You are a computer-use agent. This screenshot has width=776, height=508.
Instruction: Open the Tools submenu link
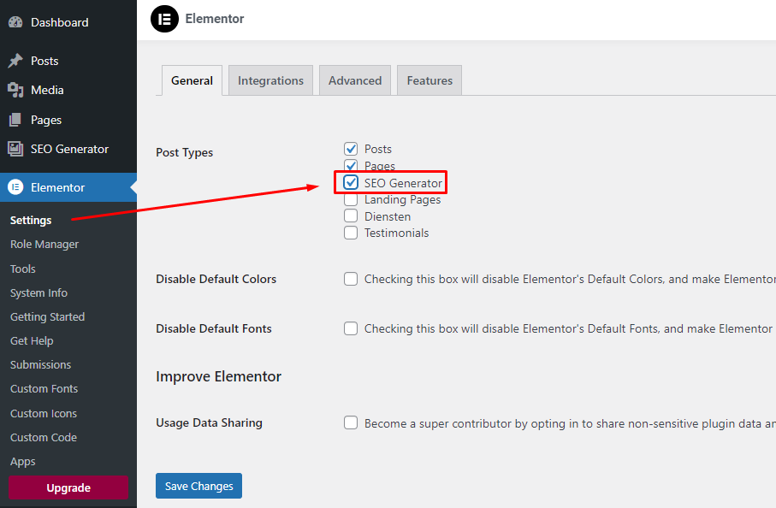[23, 269]
